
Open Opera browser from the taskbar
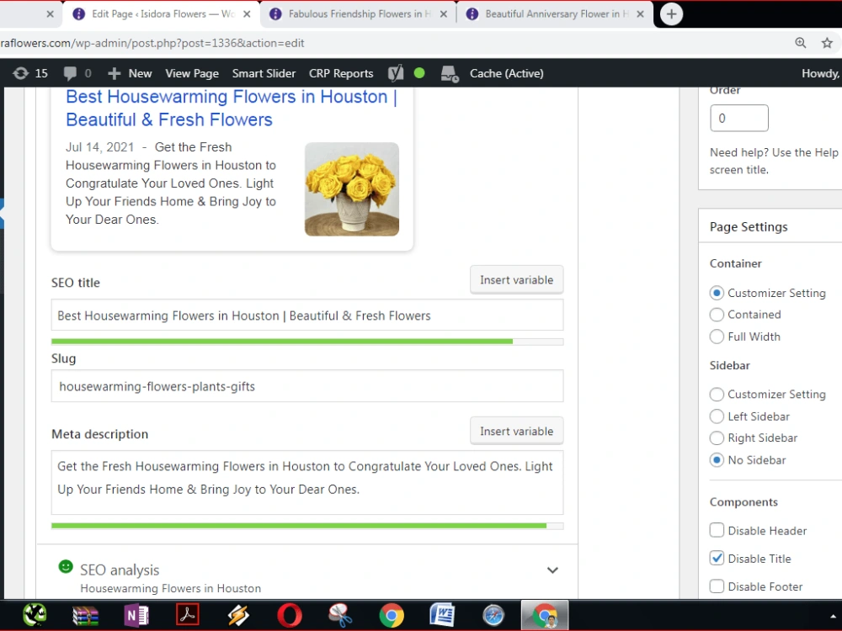[x=290, y=616]
